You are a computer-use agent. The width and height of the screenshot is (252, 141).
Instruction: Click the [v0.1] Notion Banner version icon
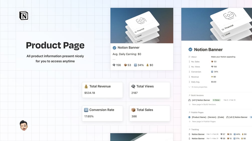[x=189, y=100]
